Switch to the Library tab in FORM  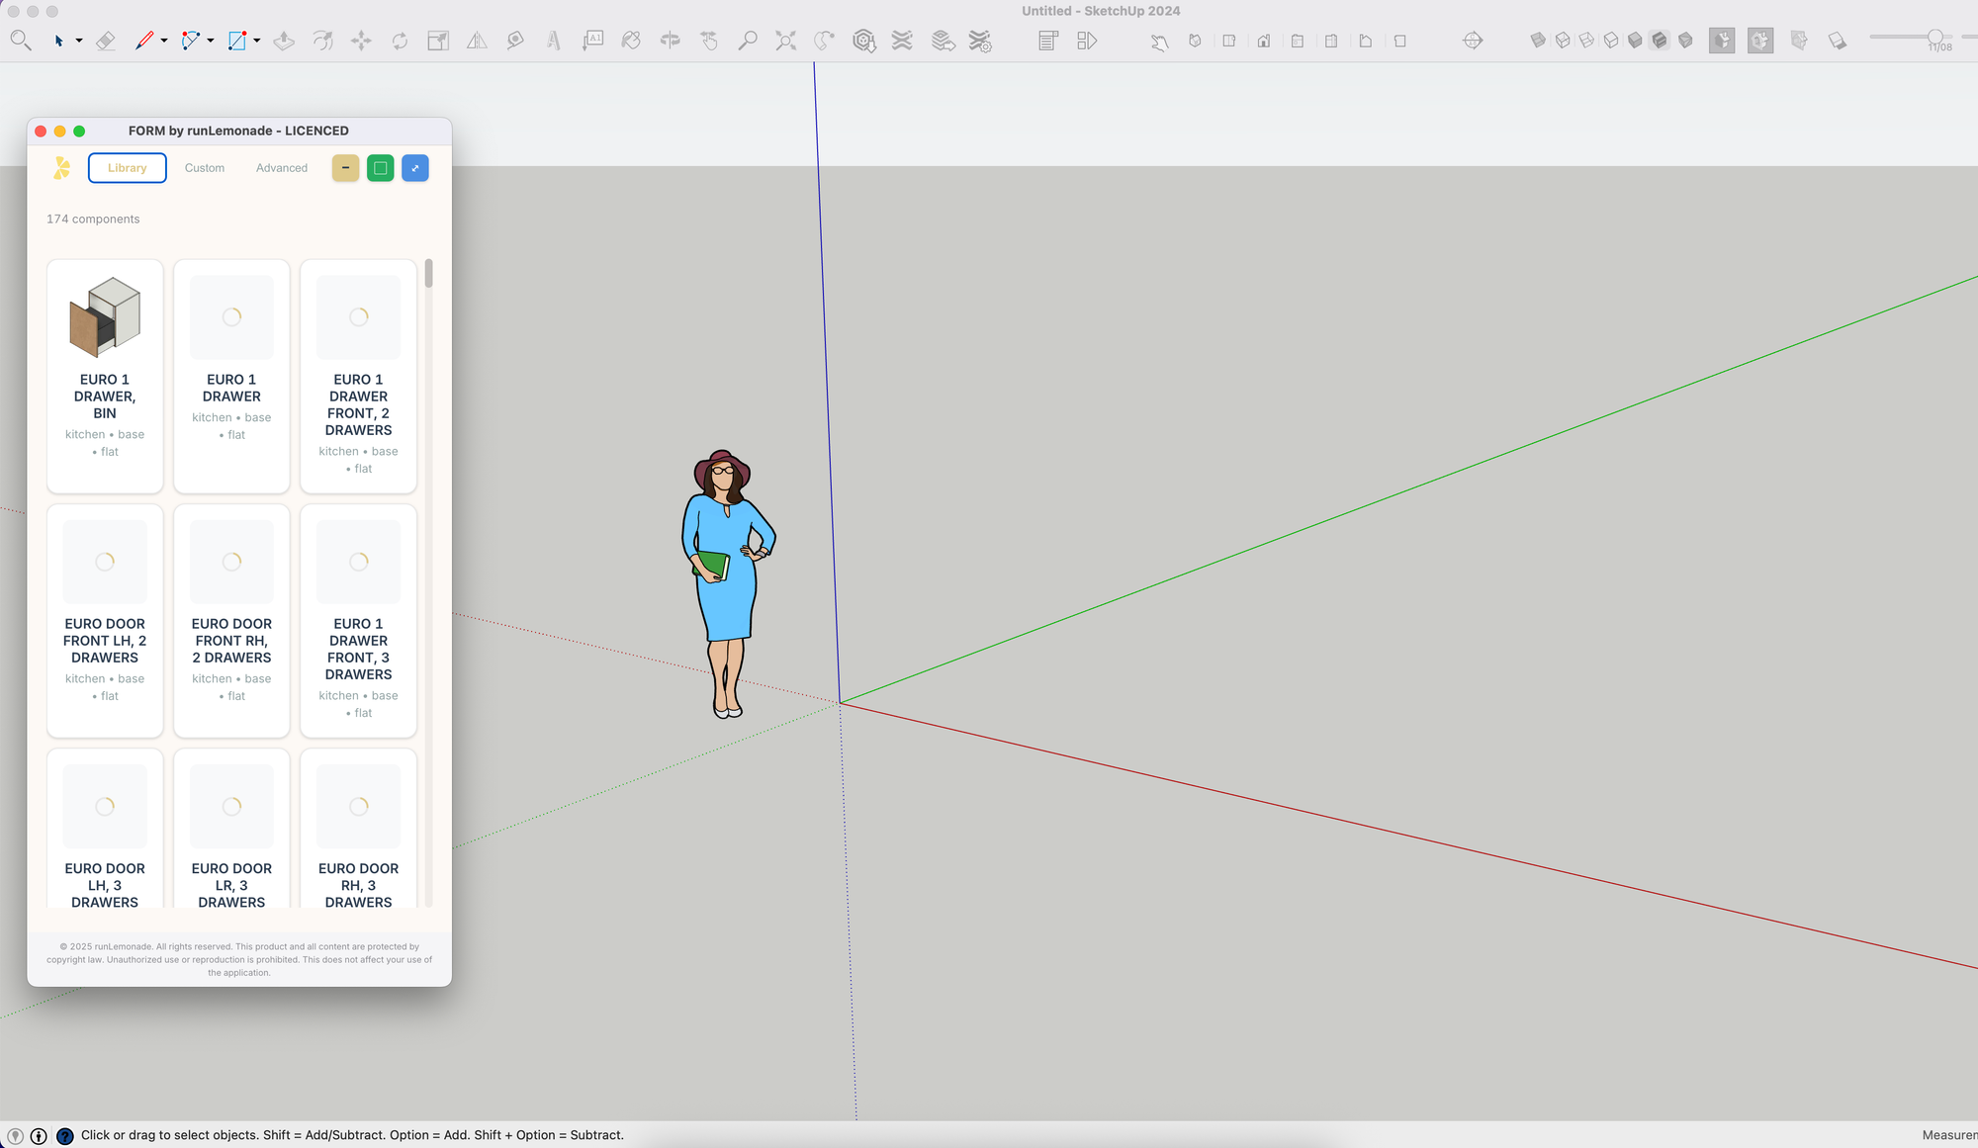click(128, 168)
